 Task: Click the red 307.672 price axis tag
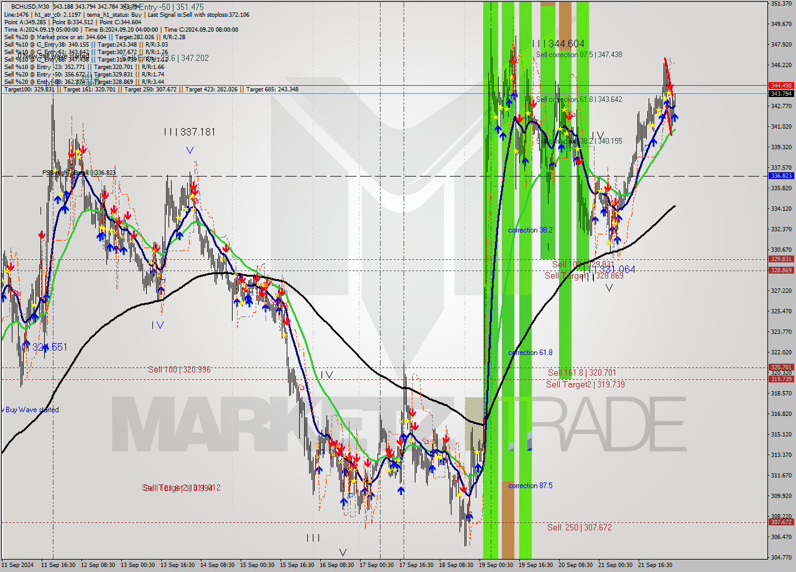point(781,522)
